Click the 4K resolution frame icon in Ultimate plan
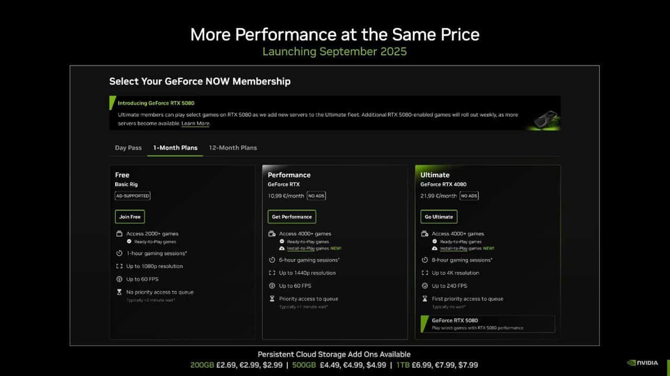Image resolution: width=670 pixels, height=376 pixels. [x=425, y=273]
